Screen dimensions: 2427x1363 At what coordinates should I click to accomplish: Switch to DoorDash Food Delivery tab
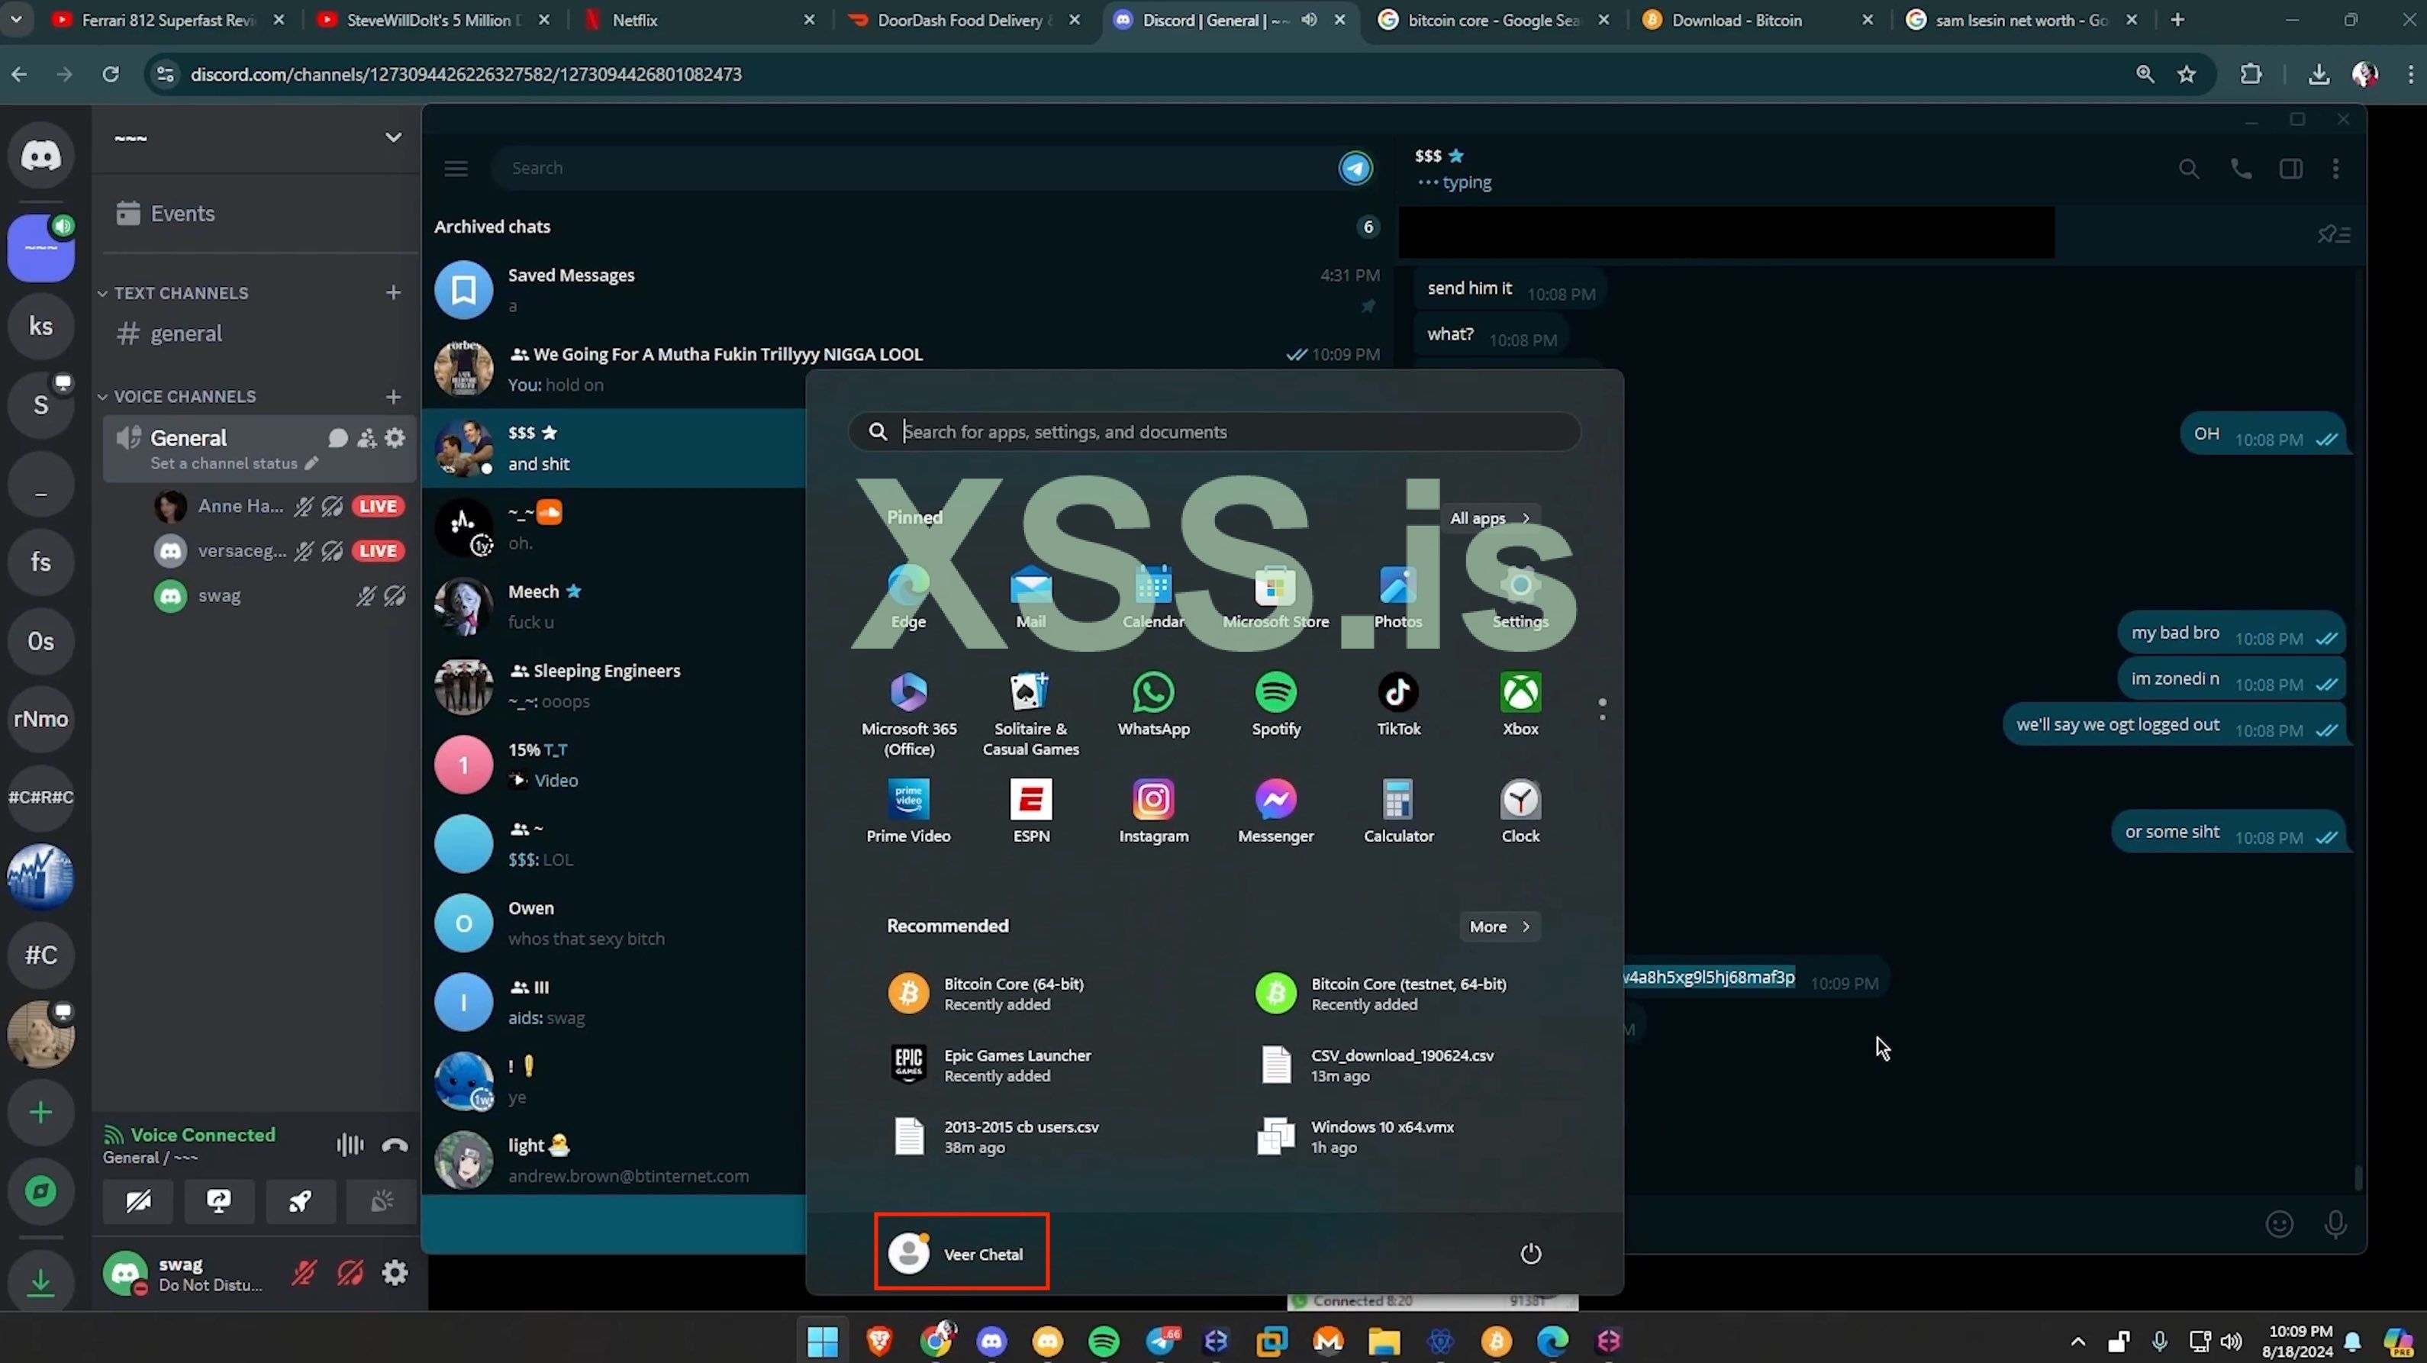coord(959,20)
